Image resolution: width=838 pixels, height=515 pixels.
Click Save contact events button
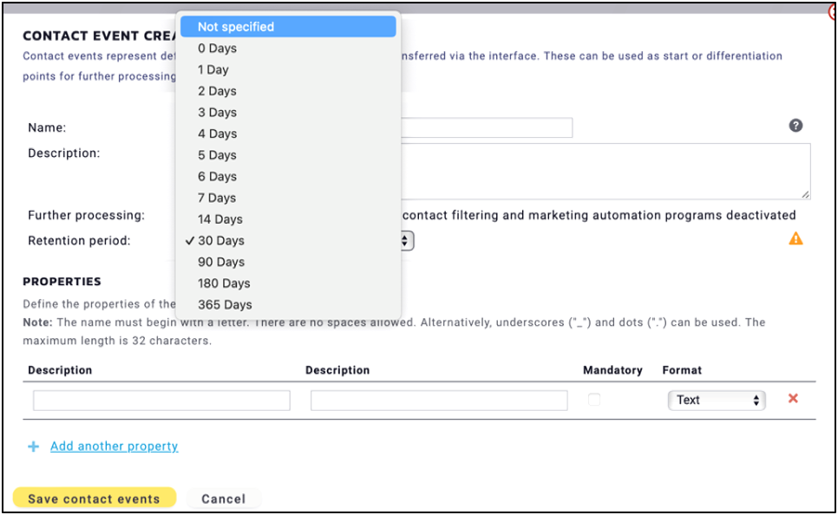pyautogui.click(x=94, y=498)
